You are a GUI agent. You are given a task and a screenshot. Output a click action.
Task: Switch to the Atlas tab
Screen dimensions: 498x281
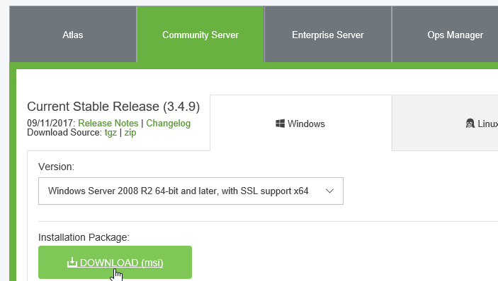pyautogui.click(x=73, y=34)
